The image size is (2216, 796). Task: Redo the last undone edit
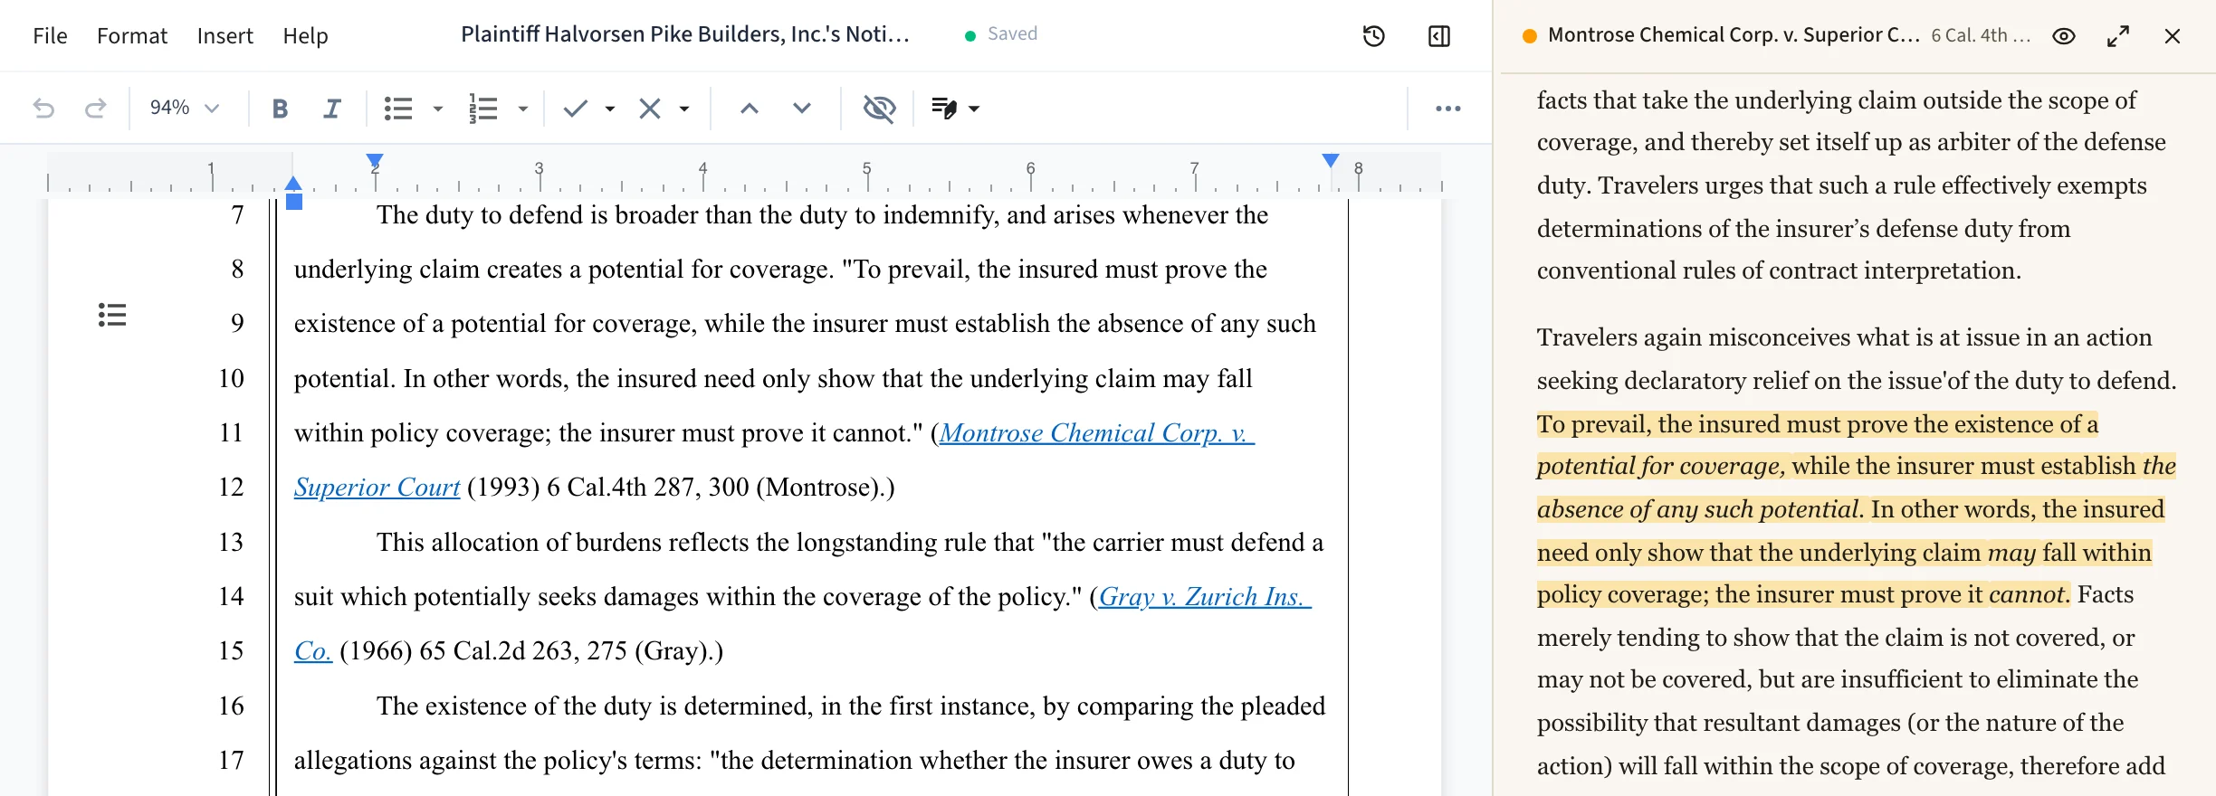pos(95,109)
